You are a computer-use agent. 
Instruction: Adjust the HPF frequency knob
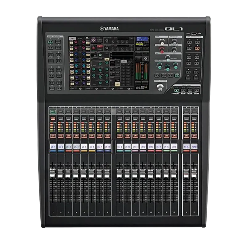point(168,58)
